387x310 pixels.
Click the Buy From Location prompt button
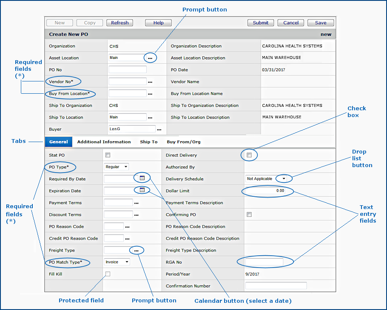[150, 93]
